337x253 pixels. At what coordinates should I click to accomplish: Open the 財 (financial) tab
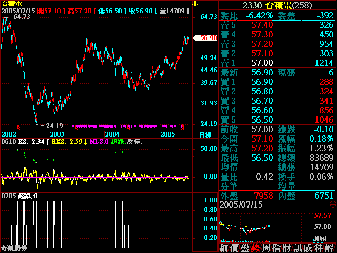pyautogui.click(x=288, y=248)
